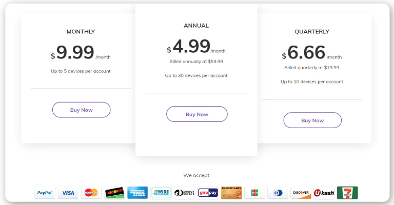Click the Discover Novus card icon
394x205 pixels.
pyautogui.click(x=114, y=193)
